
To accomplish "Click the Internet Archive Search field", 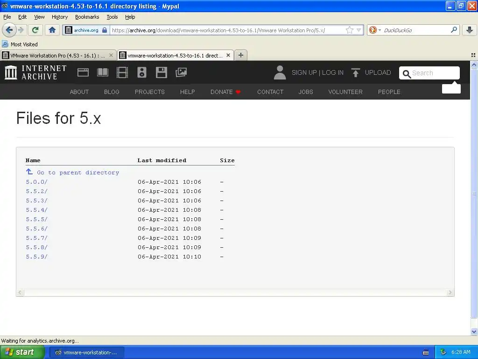I will pos(429,73).
